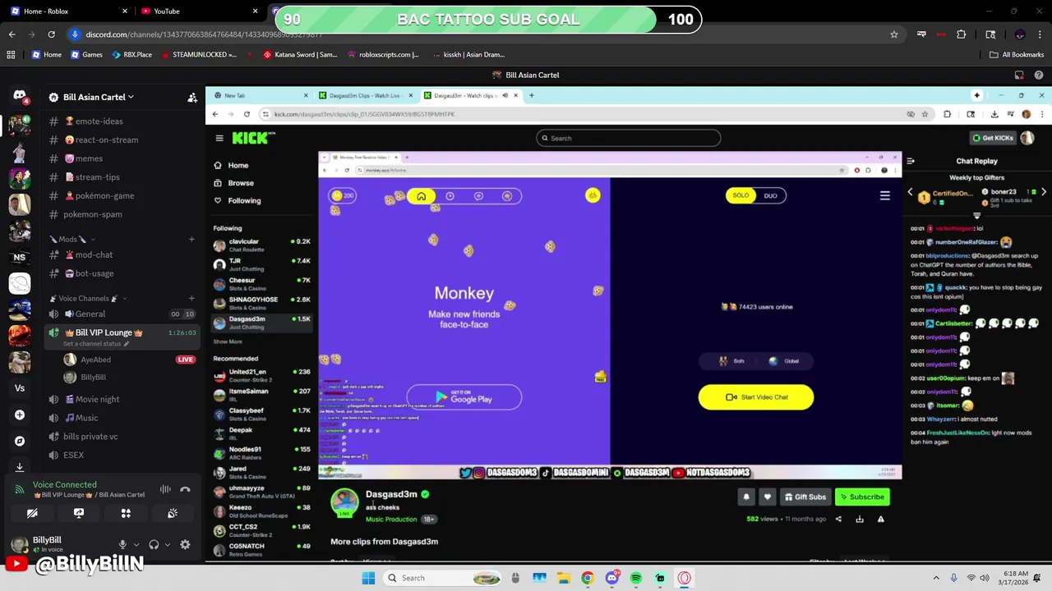The width and height of the screenshot is (1052, 591).
Task: Open RBX.Place bookmark
Action: (131, 54)
